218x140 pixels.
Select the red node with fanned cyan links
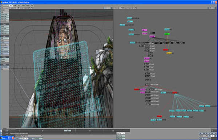click(x=175, y=92)
